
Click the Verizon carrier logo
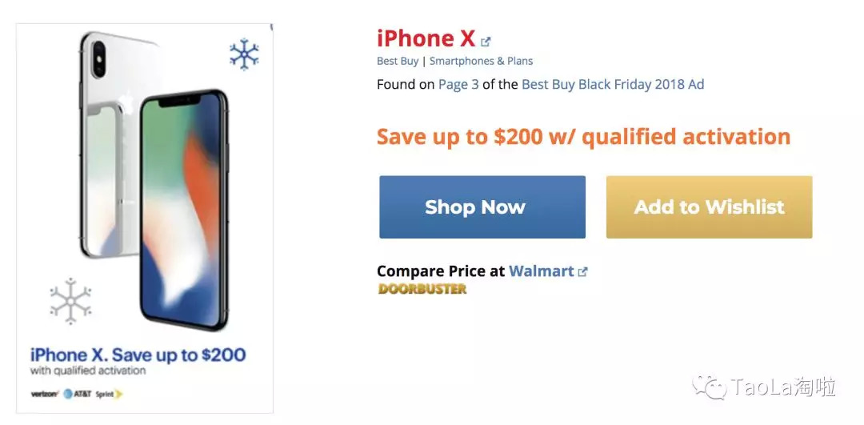[45, 394]
